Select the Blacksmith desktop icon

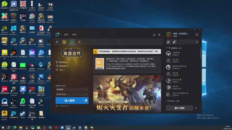pyautogui.click(x=14, y=54)
